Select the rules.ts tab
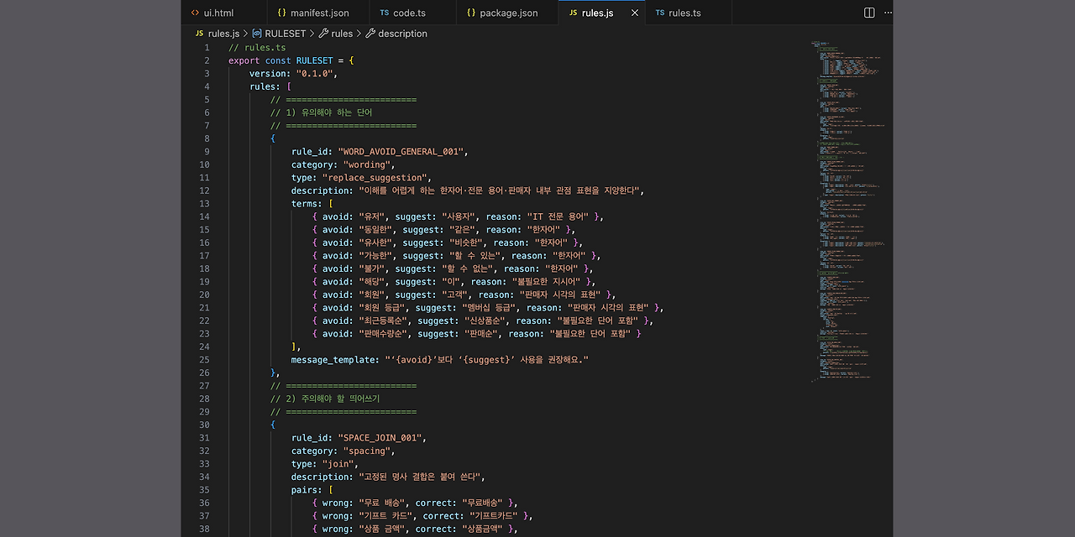 [679, 13]
